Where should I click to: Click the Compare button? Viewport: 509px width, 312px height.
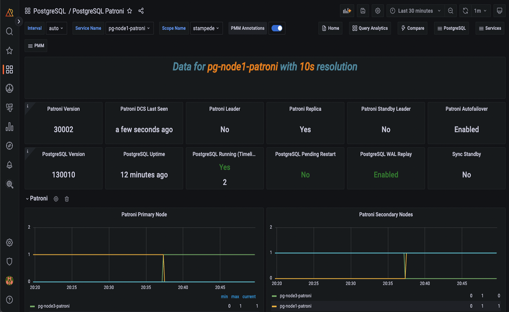(412, 28)
